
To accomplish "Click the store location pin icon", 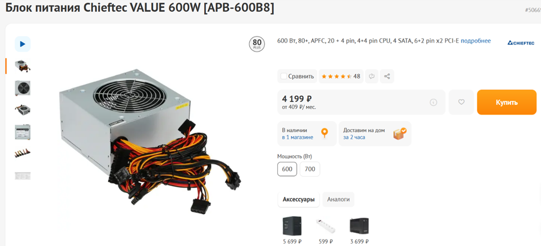I will pos(324,134).
